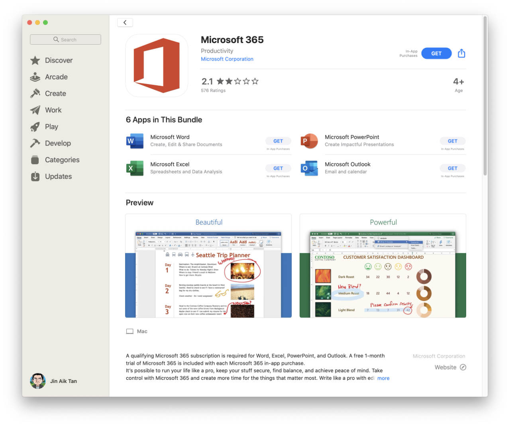The height and width of the screenshot is (426, 510).
Task: Click the Microsoft Word icon
Action: (x=135, y=141)
